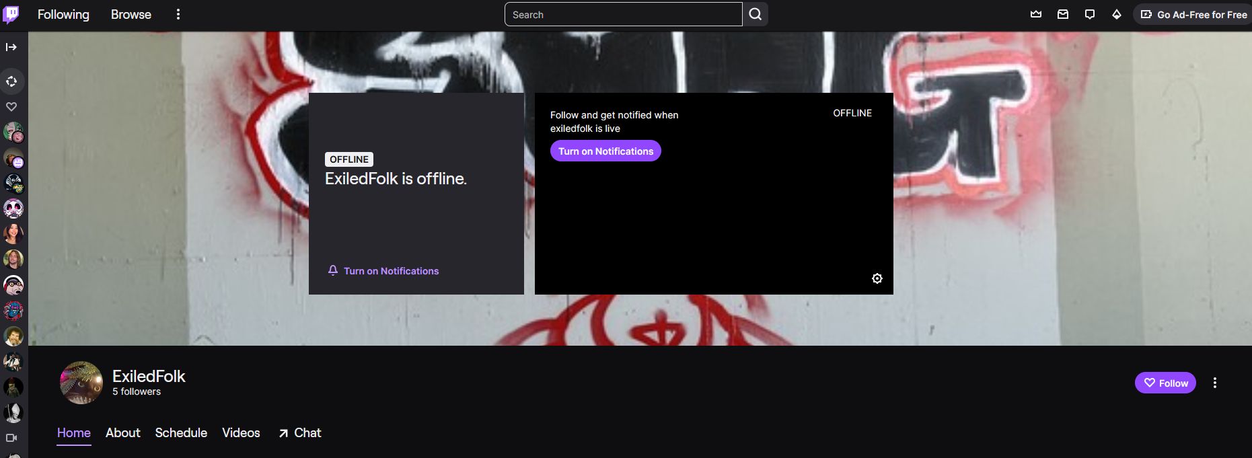Click Turn on Notifications bell link
This screenshot has width=1252, height=458.
click(x=383, y=271)
